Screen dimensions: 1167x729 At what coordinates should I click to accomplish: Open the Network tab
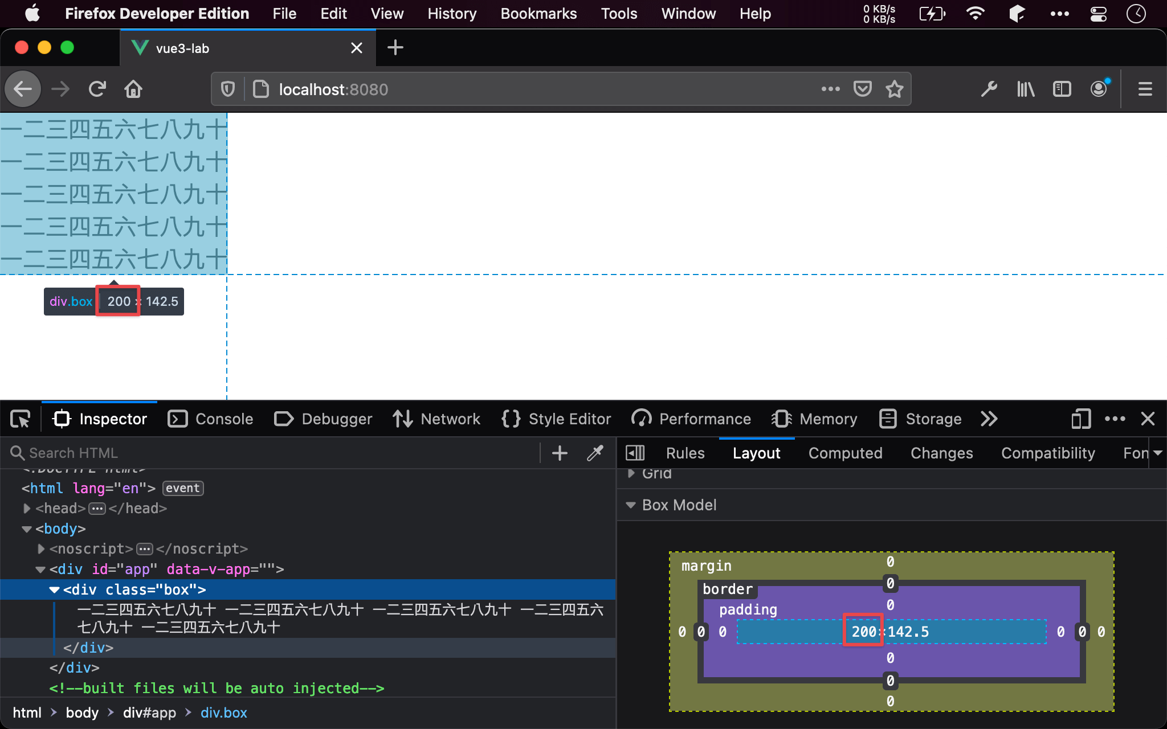(x=436, y=419)
